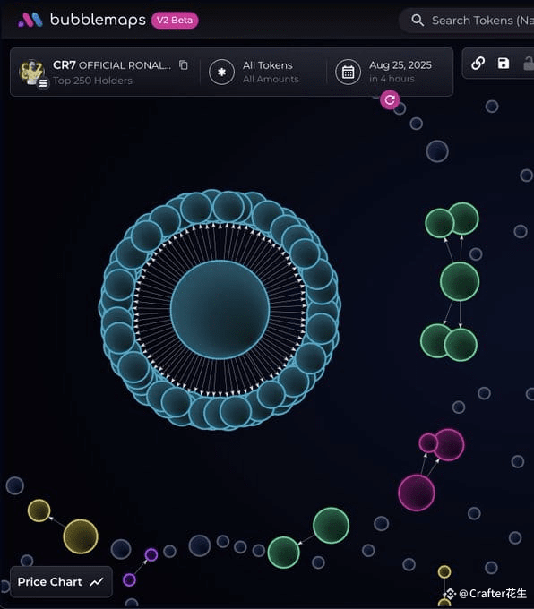Expand the Top 250 Holders selector
Screen dimensions: 534x609
(92, 81)
